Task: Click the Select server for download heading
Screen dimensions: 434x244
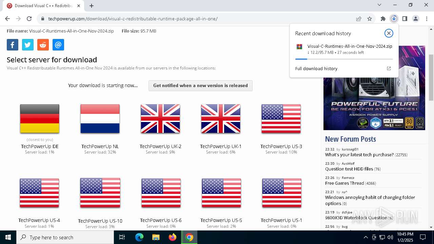Action: pyautogui.click(x=52, y=60)
